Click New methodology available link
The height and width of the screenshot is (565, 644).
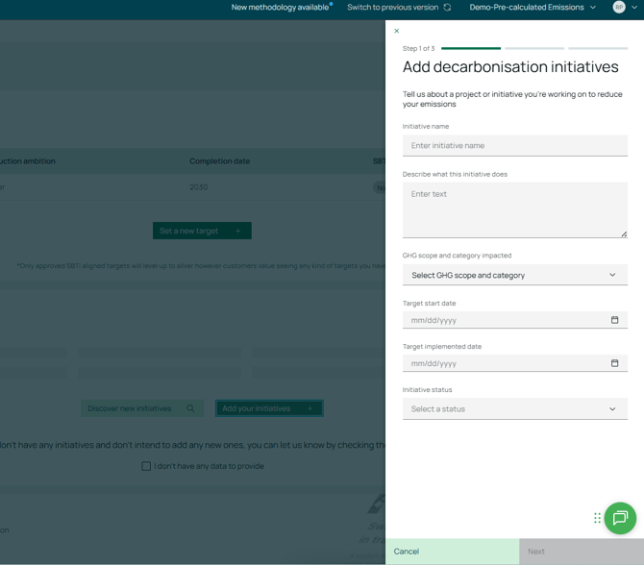click(x=281, y=8)
